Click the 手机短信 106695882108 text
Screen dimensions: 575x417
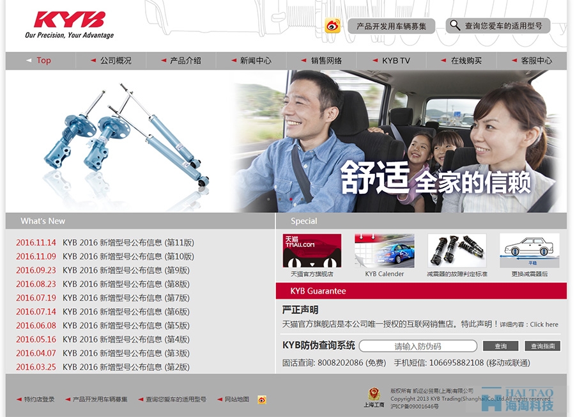(x=462, y=363)
